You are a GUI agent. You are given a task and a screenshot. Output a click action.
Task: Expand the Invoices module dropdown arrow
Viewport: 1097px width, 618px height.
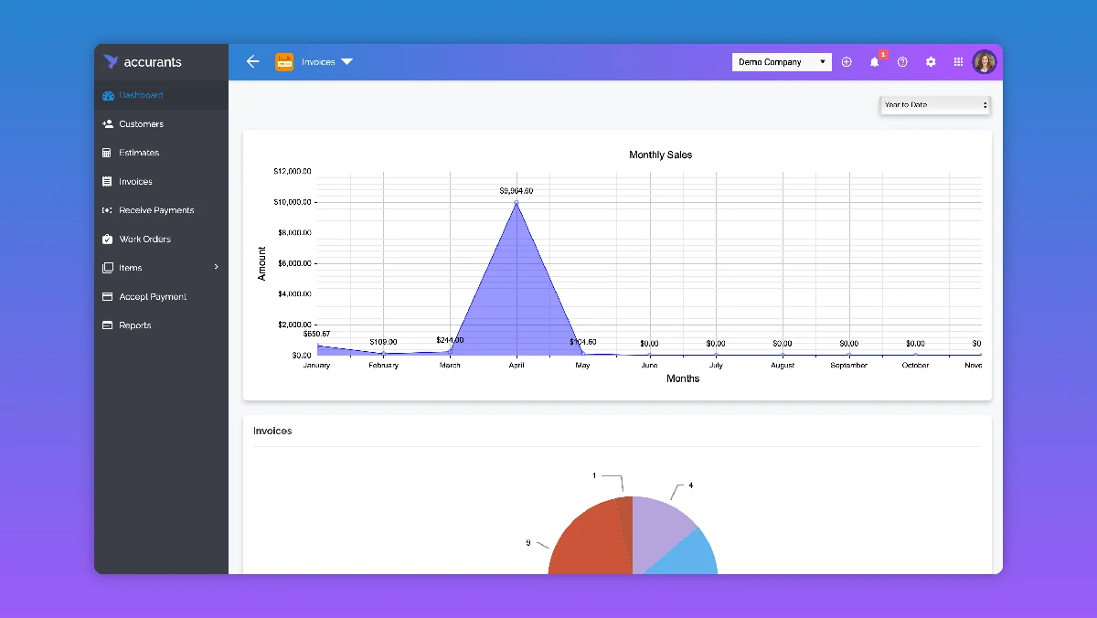(x=346, y=62)
